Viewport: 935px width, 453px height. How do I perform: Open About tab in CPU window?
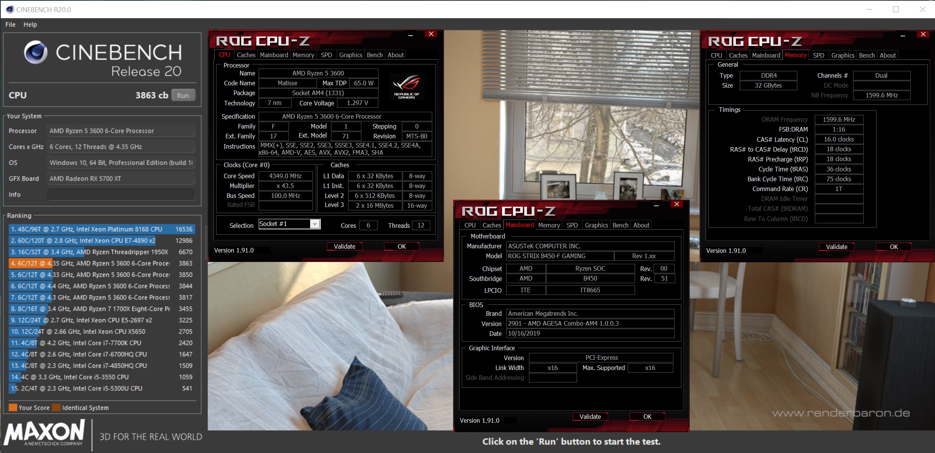click(x=395, y=55)
